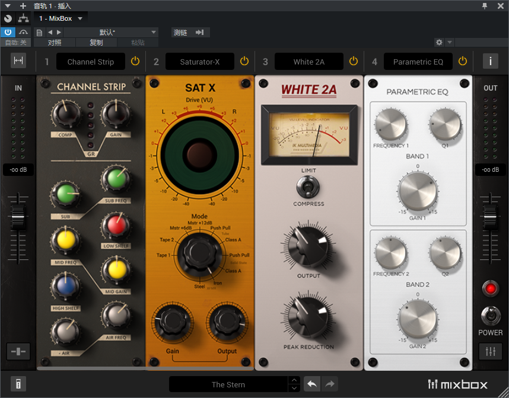Click the FREQUENCY 1 knob
Screen dimensions: 509x398
pyautogui.click(x=390, y=125)
